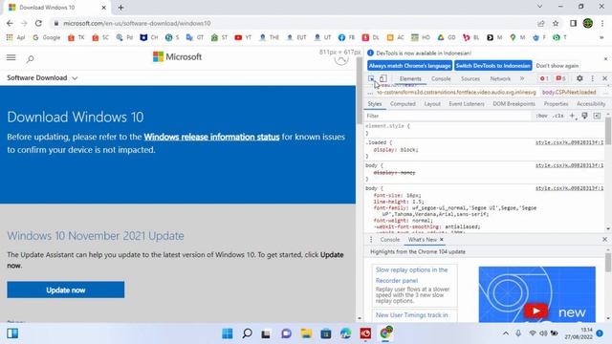Open the Network panel tab
This screenshot has height=344, width=612.
(x=500, y=78)
